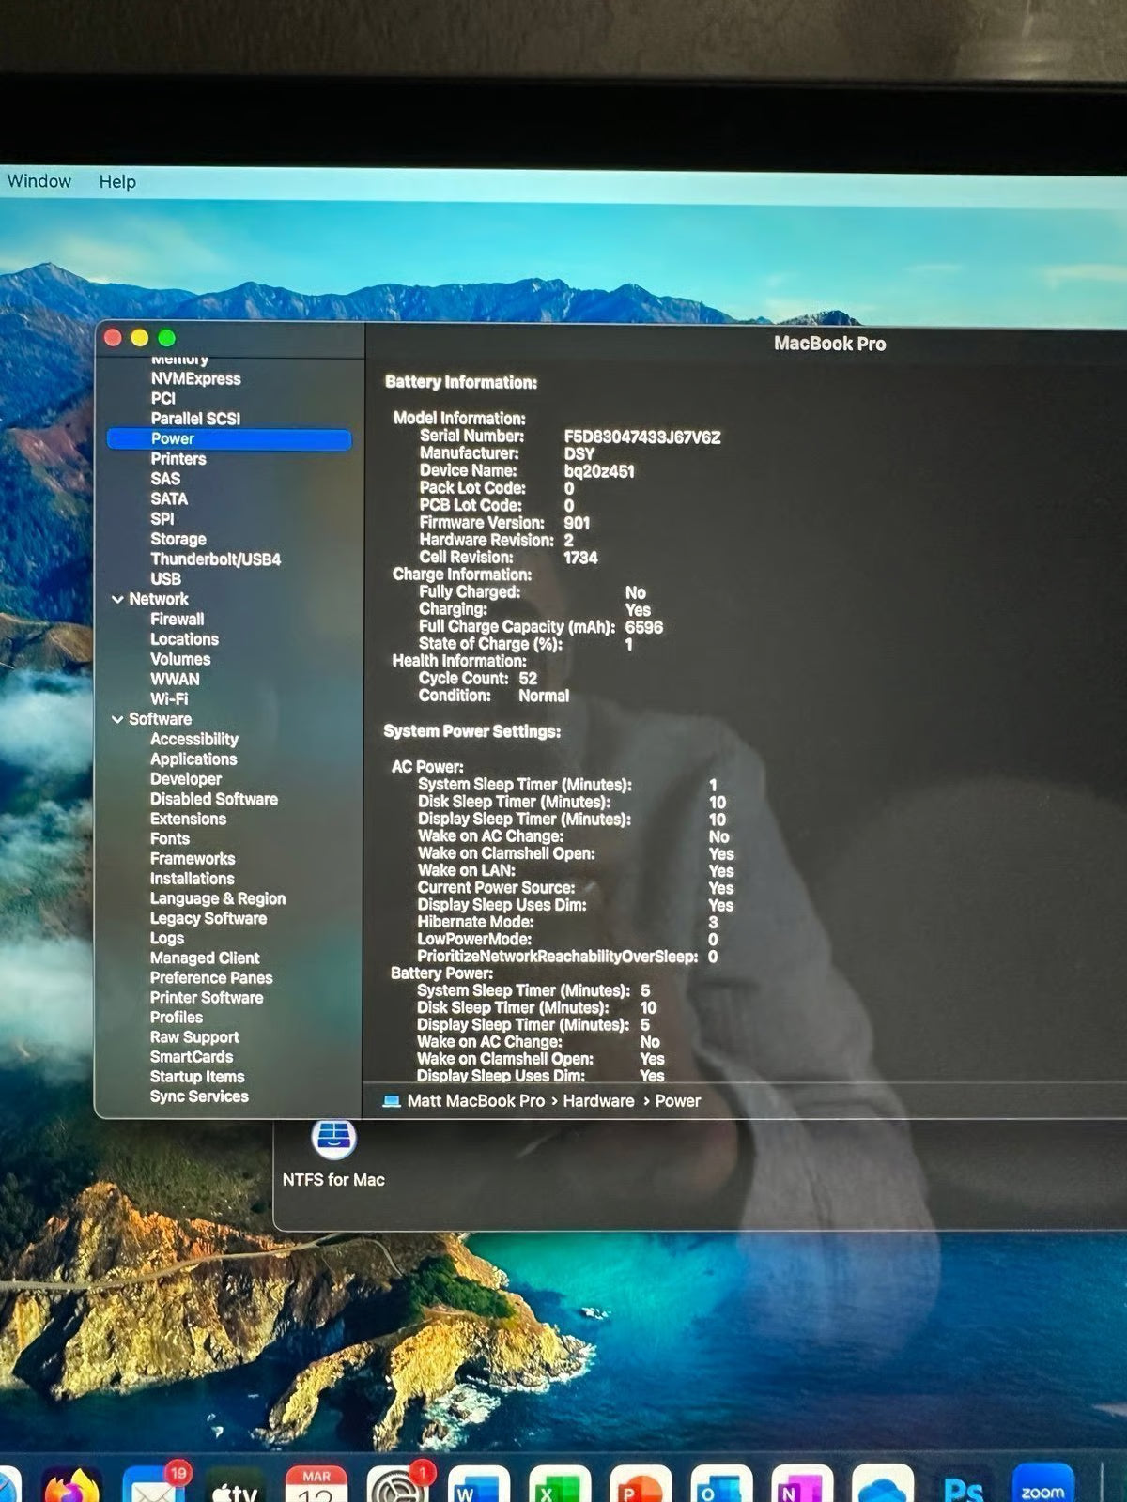The height and width of the screenshot is (1502, 1127).
Task: Select Legacy Software in sidebar
Action: [208, 919]
